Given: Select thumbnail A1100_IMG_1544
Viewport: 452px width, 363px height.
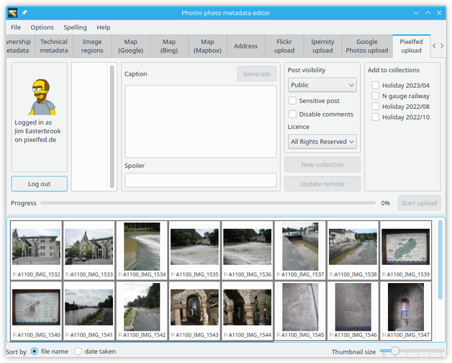Looking at the screenshot, I should 248,310.
